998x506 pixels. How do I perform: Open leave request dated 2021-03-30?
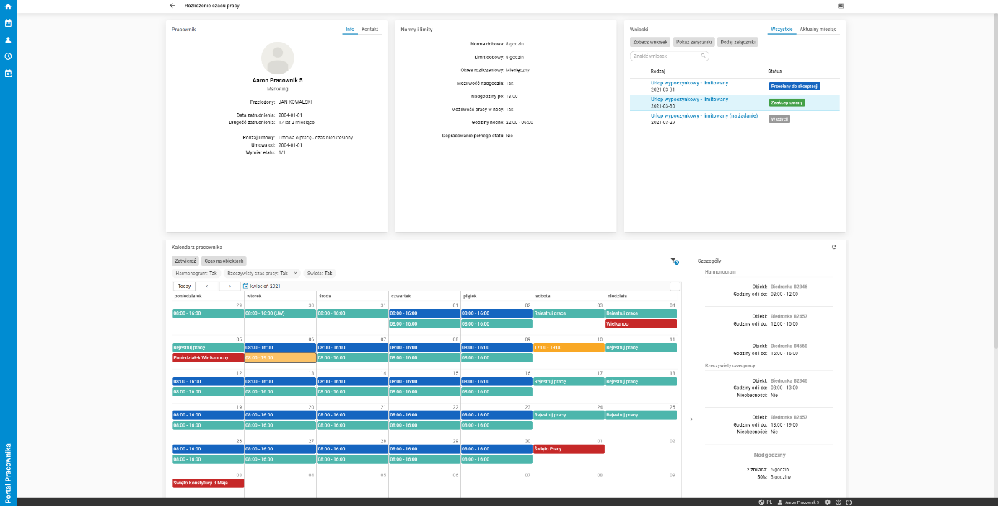689,100
